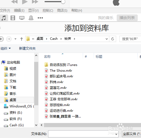
Task: Select file 王菲 匆匆那年.m4r
Action: pyautogui.click(x=61, y=99)
